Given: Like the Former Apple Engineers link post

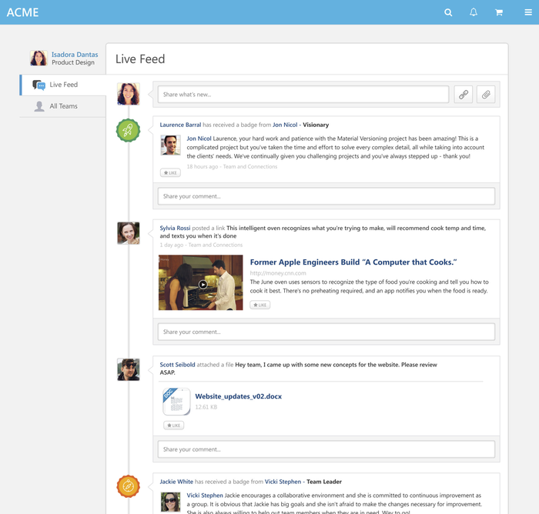Looking at the screenshot, I should (x=259, y=305).
